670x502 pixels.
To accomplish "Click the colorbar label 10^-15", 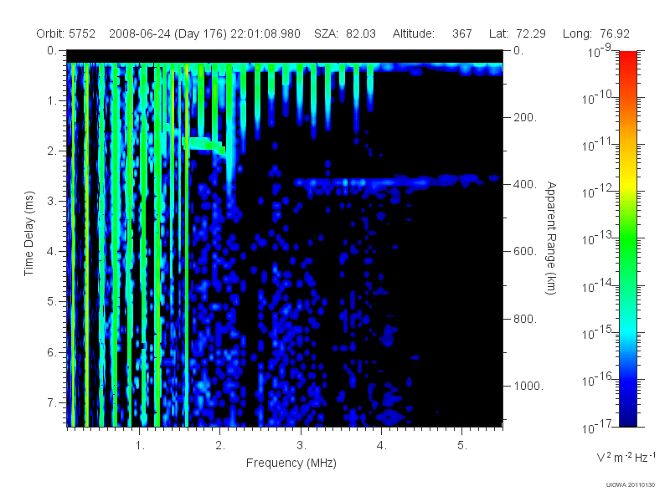I will [599, 332].
